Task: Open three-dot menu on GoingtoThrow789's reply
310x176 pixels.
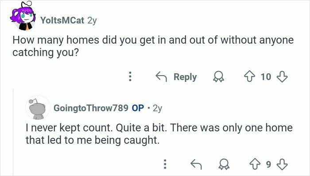Action: coord(165,164)
